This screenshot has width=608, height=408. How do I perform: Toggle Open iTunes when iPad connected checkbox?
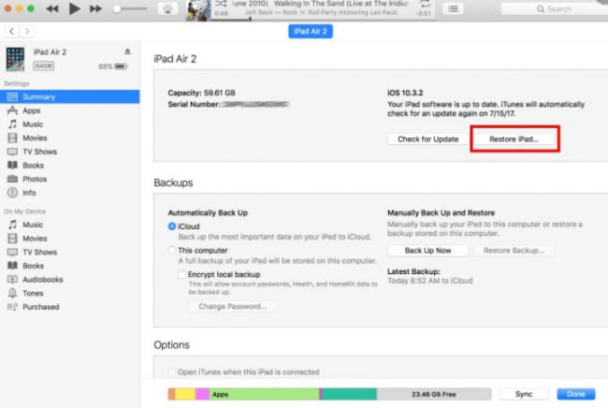(172, 372)
